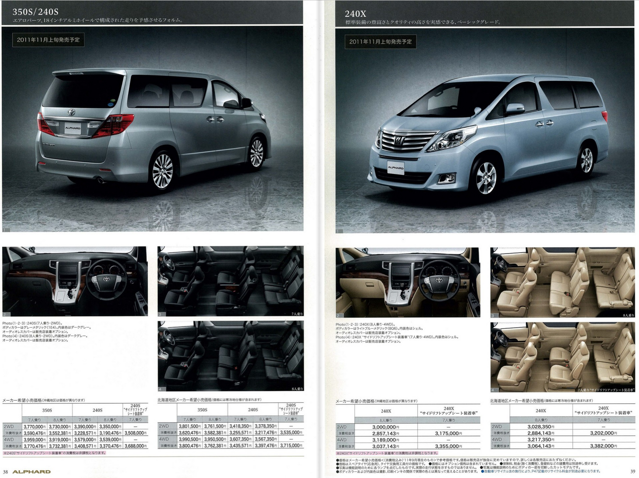Select the ALPHARD front plate on the light blue van
This screenshot has height=478, width=639.
click(395, 168)
